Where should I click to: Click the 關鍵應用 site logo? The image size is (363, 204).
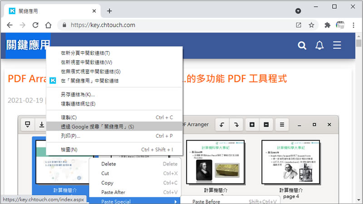(28, 45)
